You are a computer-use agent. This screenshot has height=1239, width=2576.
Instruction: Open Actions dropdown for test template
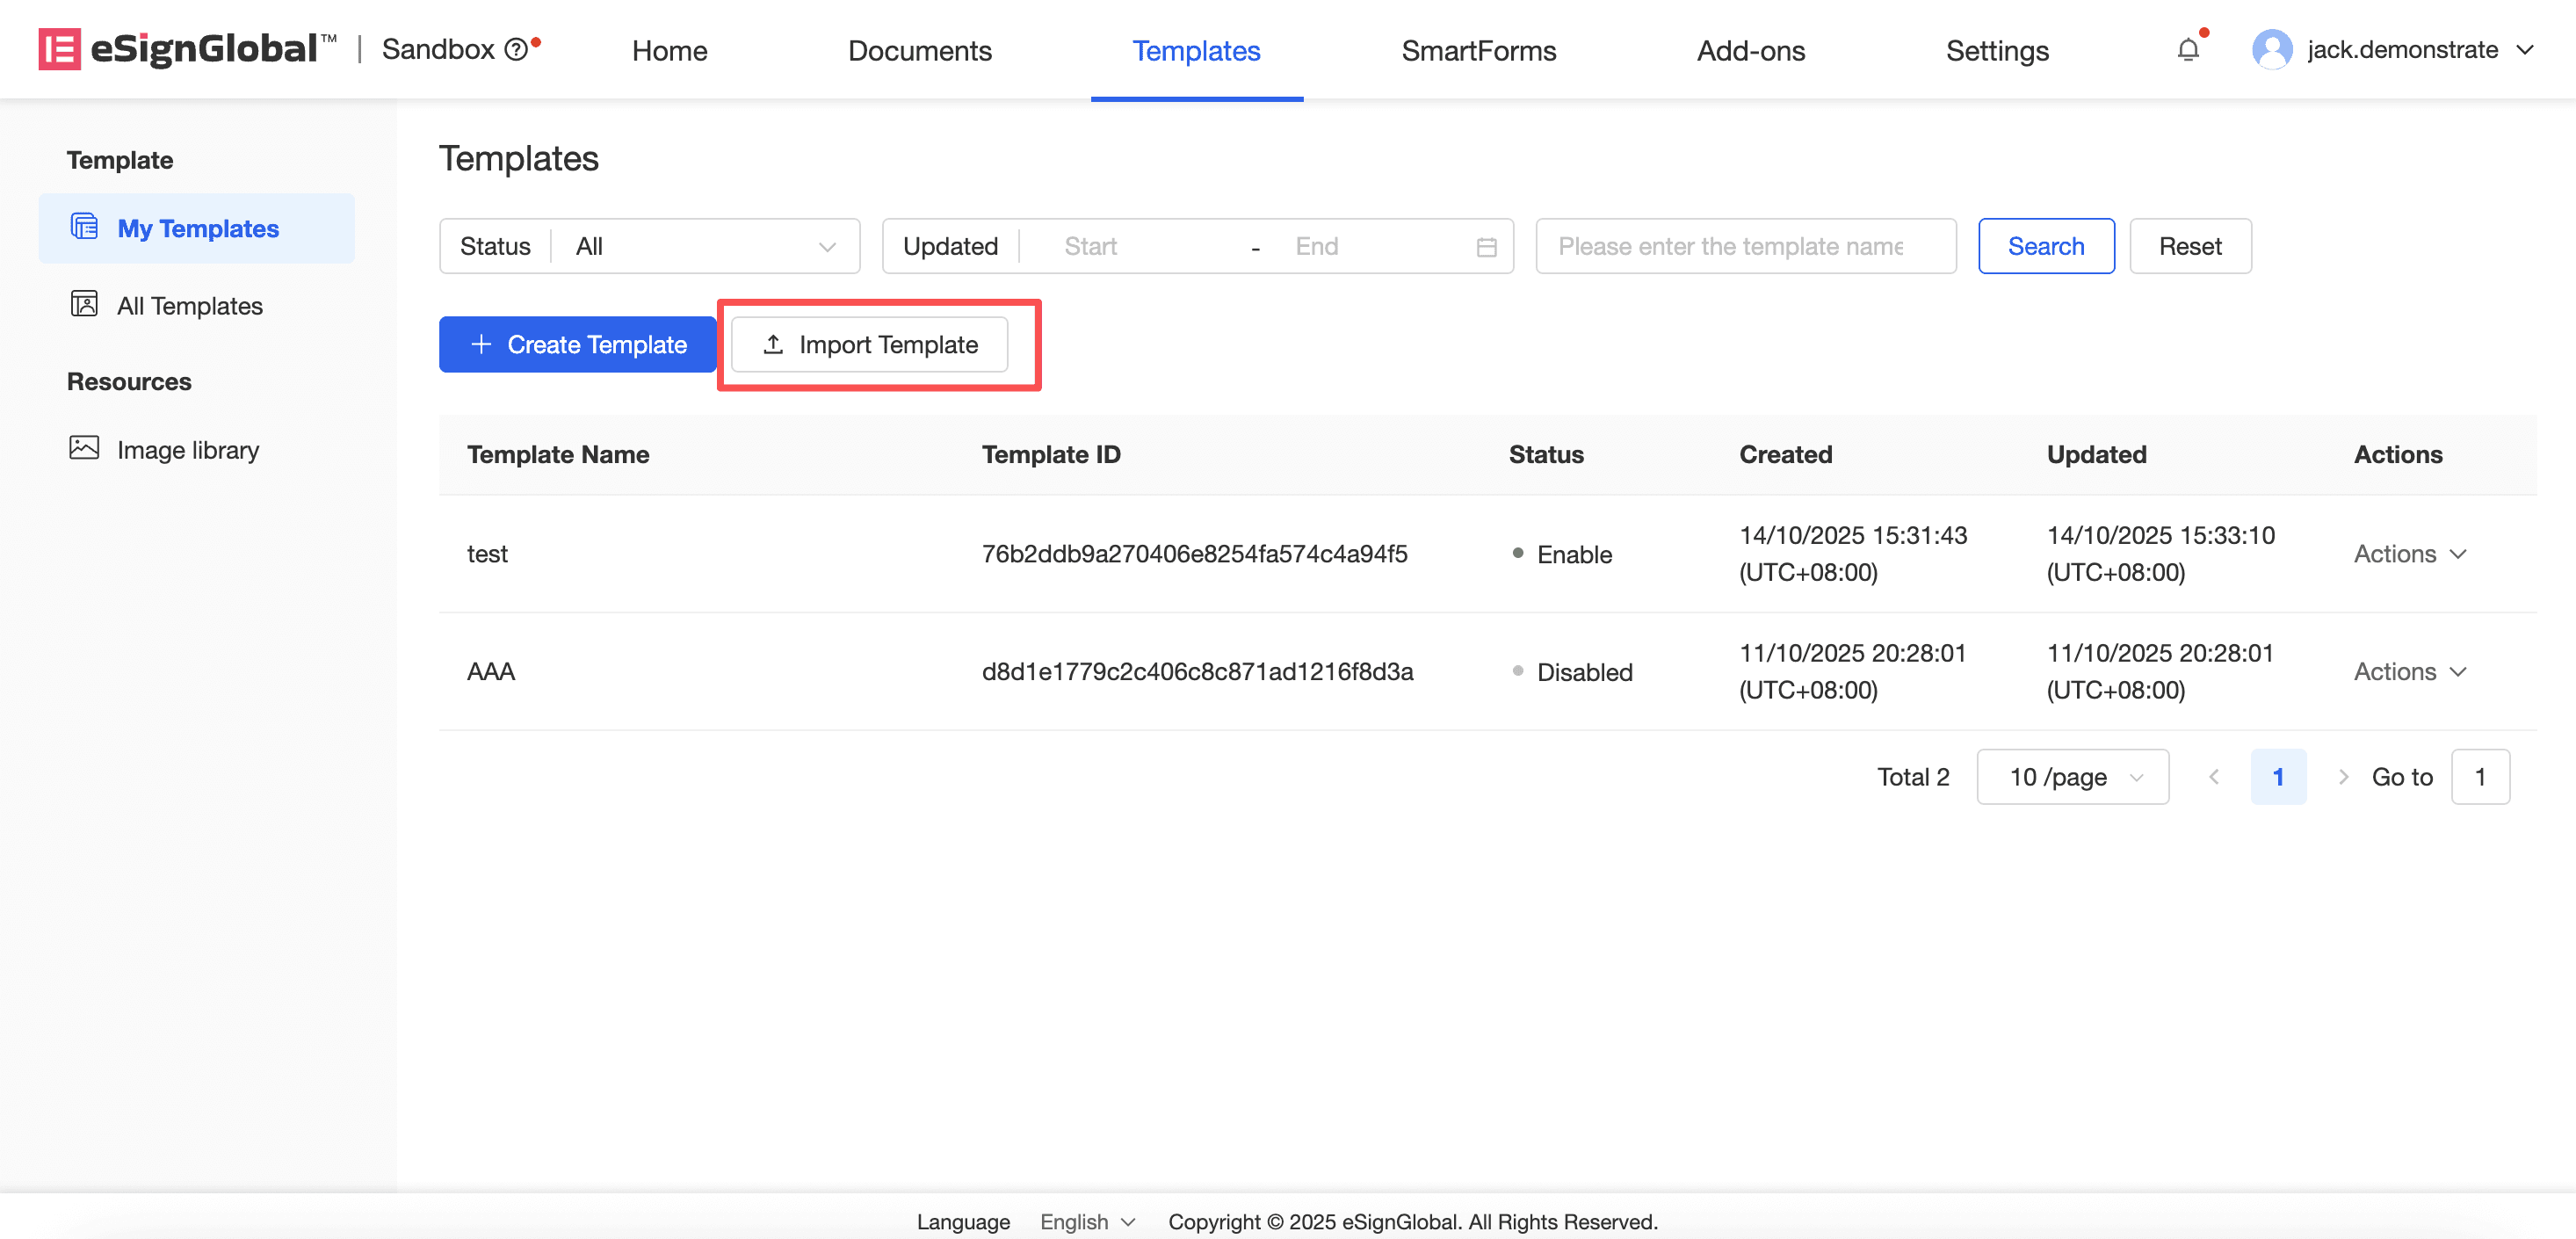(x=2409, y=554)
